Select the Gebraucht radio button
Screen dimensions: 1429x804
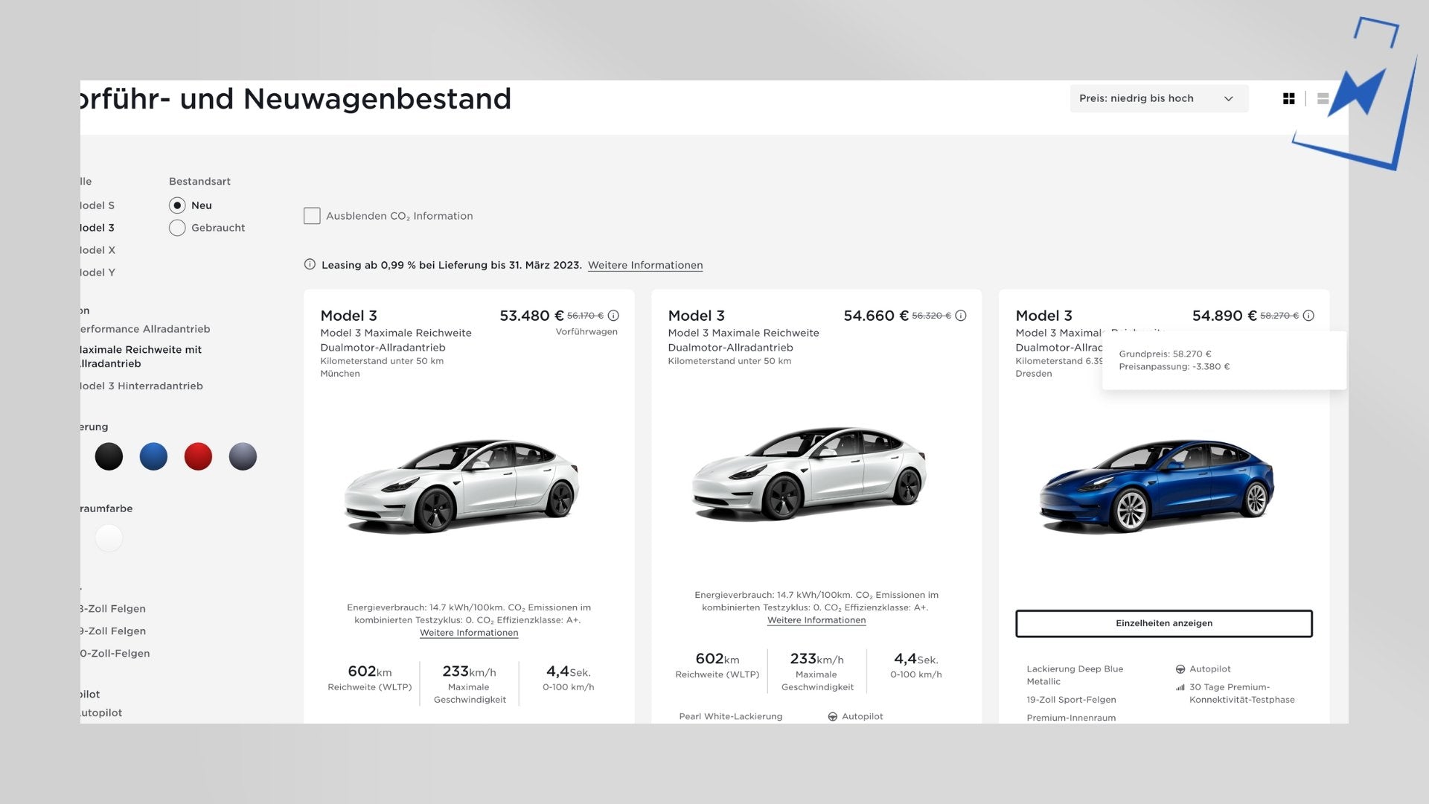point(177,228)
